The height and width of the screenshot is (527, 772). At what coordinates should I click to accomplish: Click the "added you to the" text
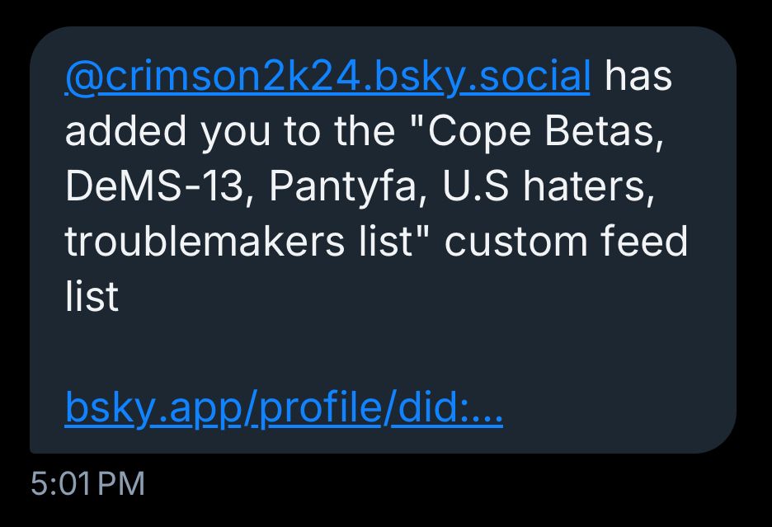tap(230, 131)
